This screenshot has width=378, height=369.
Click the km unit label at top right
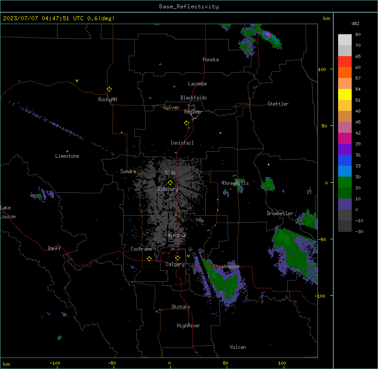coord(326,18)
